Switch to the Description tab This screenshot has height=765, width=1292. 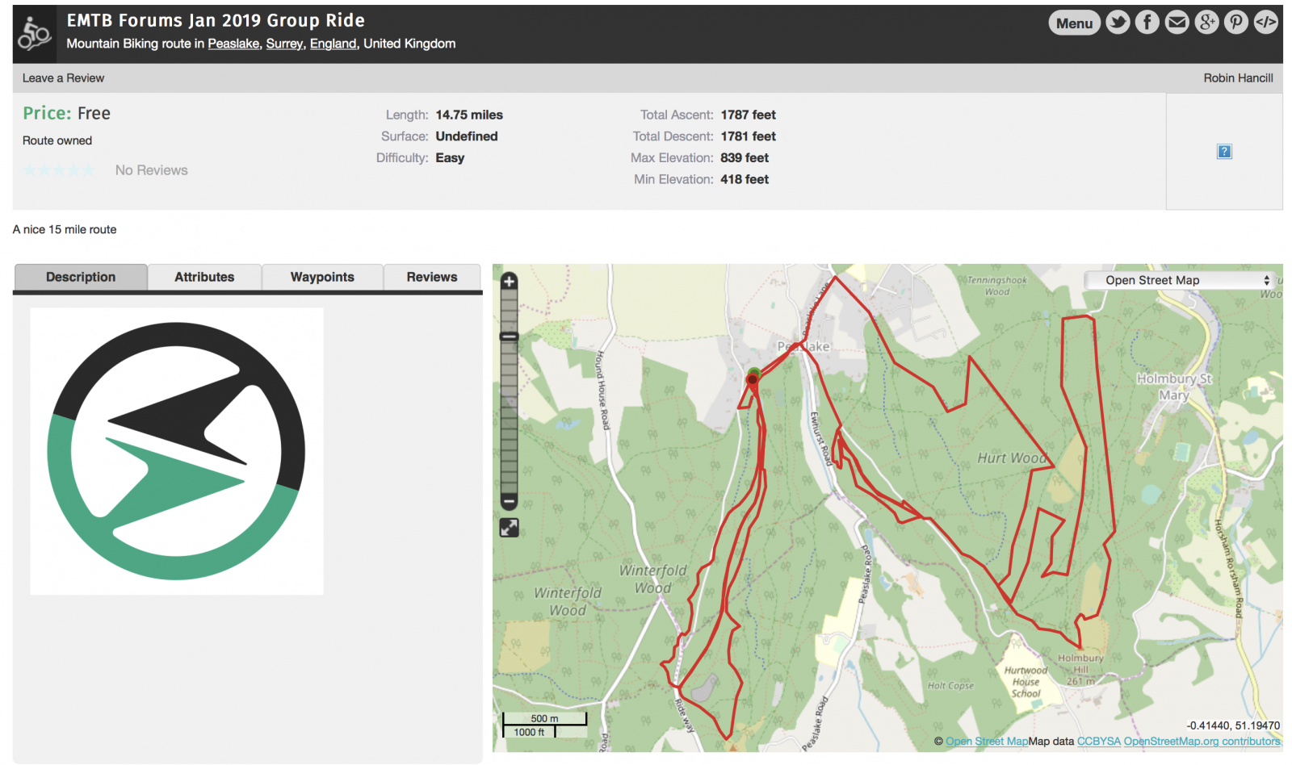pyautogui.click(x=81, y=277)
